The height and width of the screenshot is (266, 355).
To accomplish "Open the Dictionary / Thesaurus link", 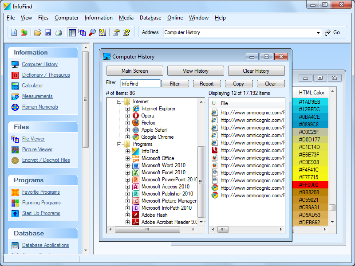I will pos(46,75).
